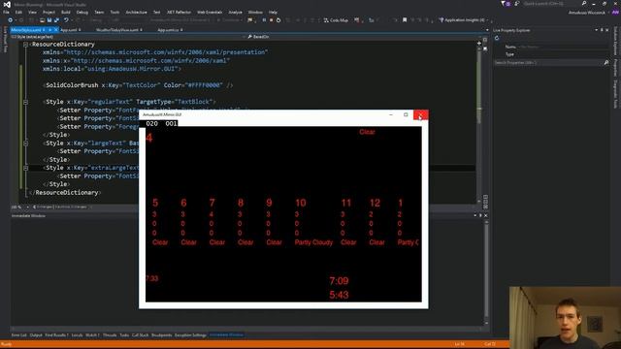The height and width of the screenshot is (349, 621).
Task: Open the Help menu
Action: tap(273, 13)
